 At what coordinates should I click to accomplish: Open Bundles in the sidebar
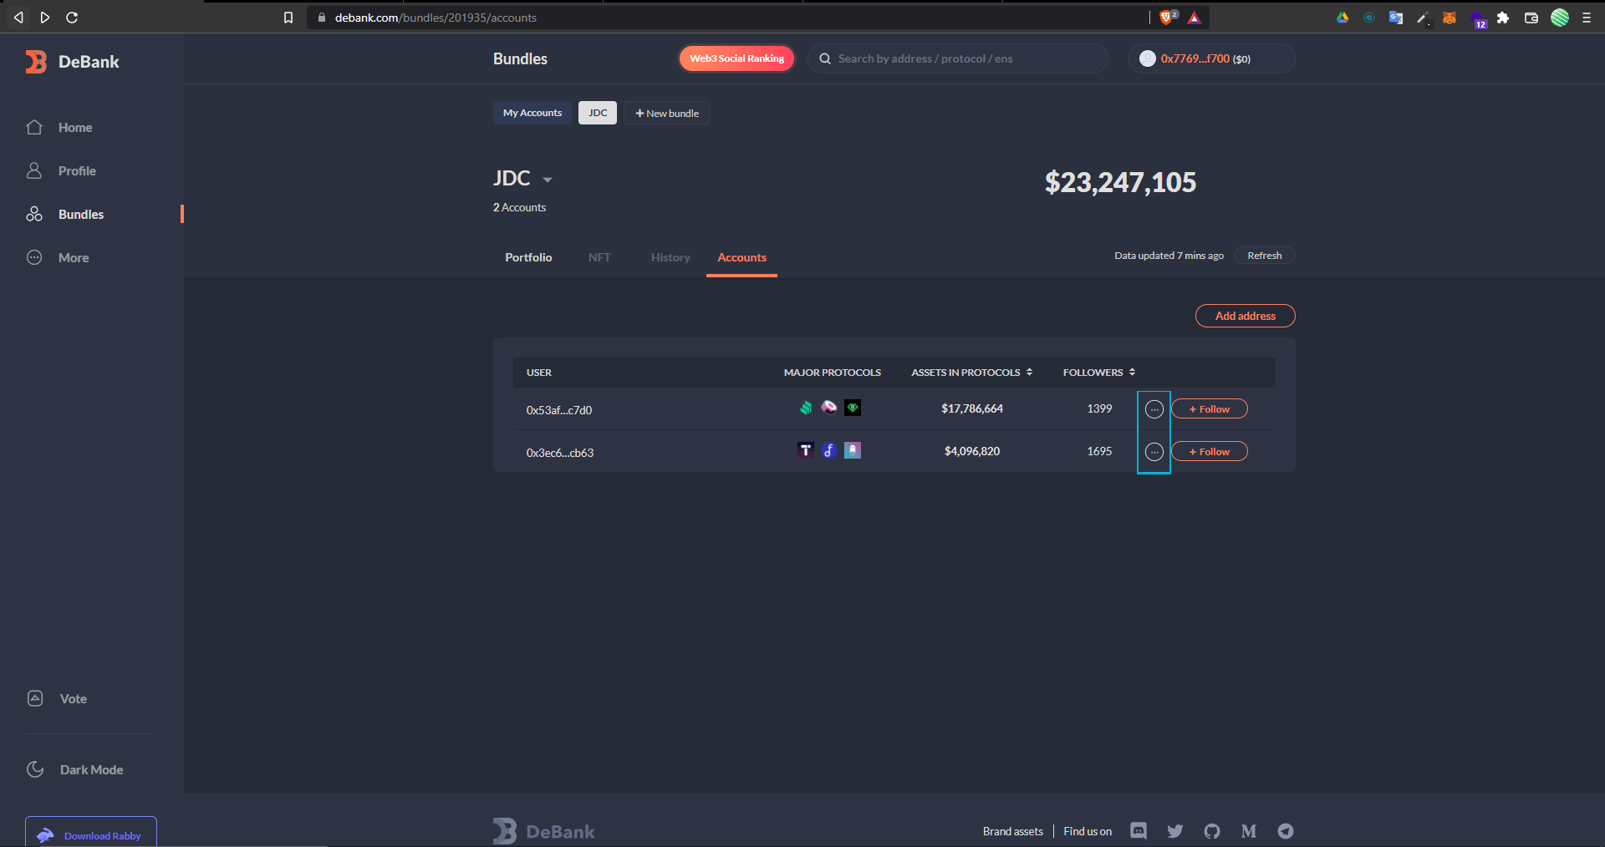(x=80, y=215)
